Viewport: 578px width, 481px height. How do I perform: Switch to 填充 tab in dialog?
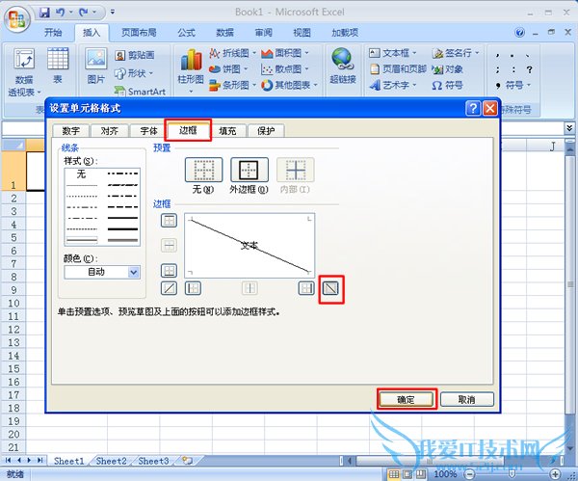227,130
